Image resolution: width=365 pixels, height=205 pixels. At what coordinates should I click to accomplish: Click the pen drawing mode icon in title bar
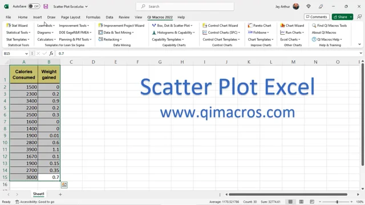point(321,6)
